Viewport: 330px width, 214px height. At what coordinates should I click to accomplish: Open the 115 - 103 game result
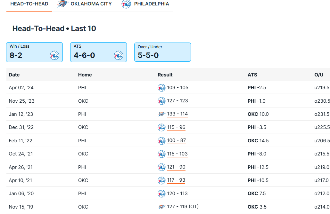tap(177, 154)
